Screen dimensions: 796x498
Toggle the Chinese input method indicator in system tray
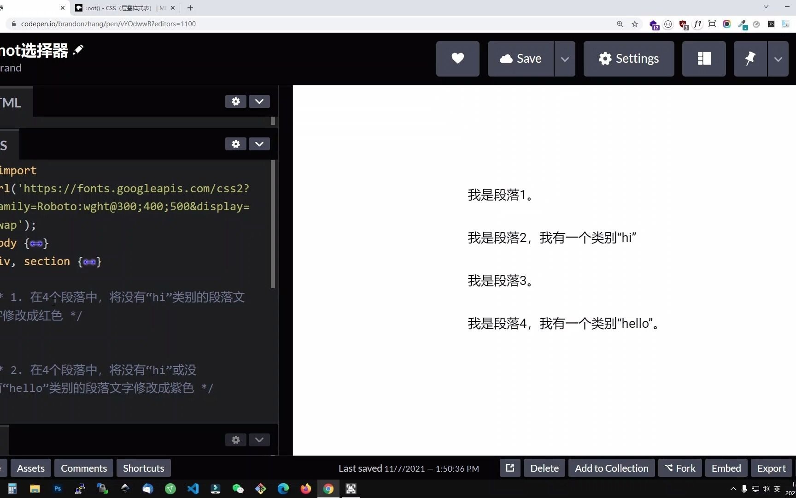coord(777,489)
